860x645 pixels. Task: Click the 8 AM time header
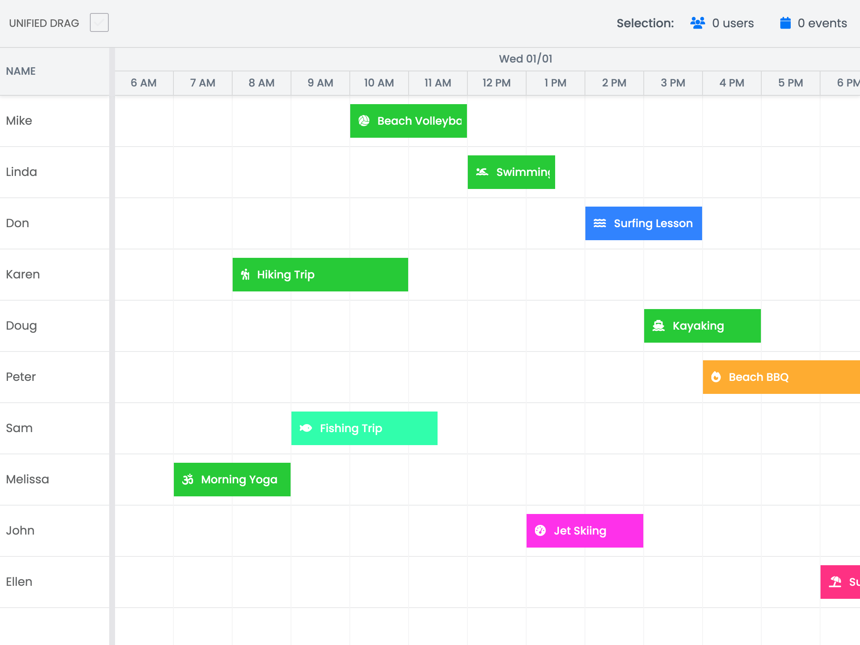[x=262, y=83]
